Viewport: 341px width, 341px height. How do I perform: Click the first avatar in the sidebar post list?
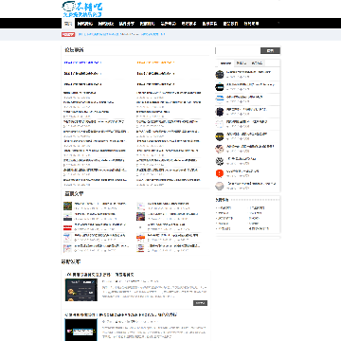[x=220, y=75]
